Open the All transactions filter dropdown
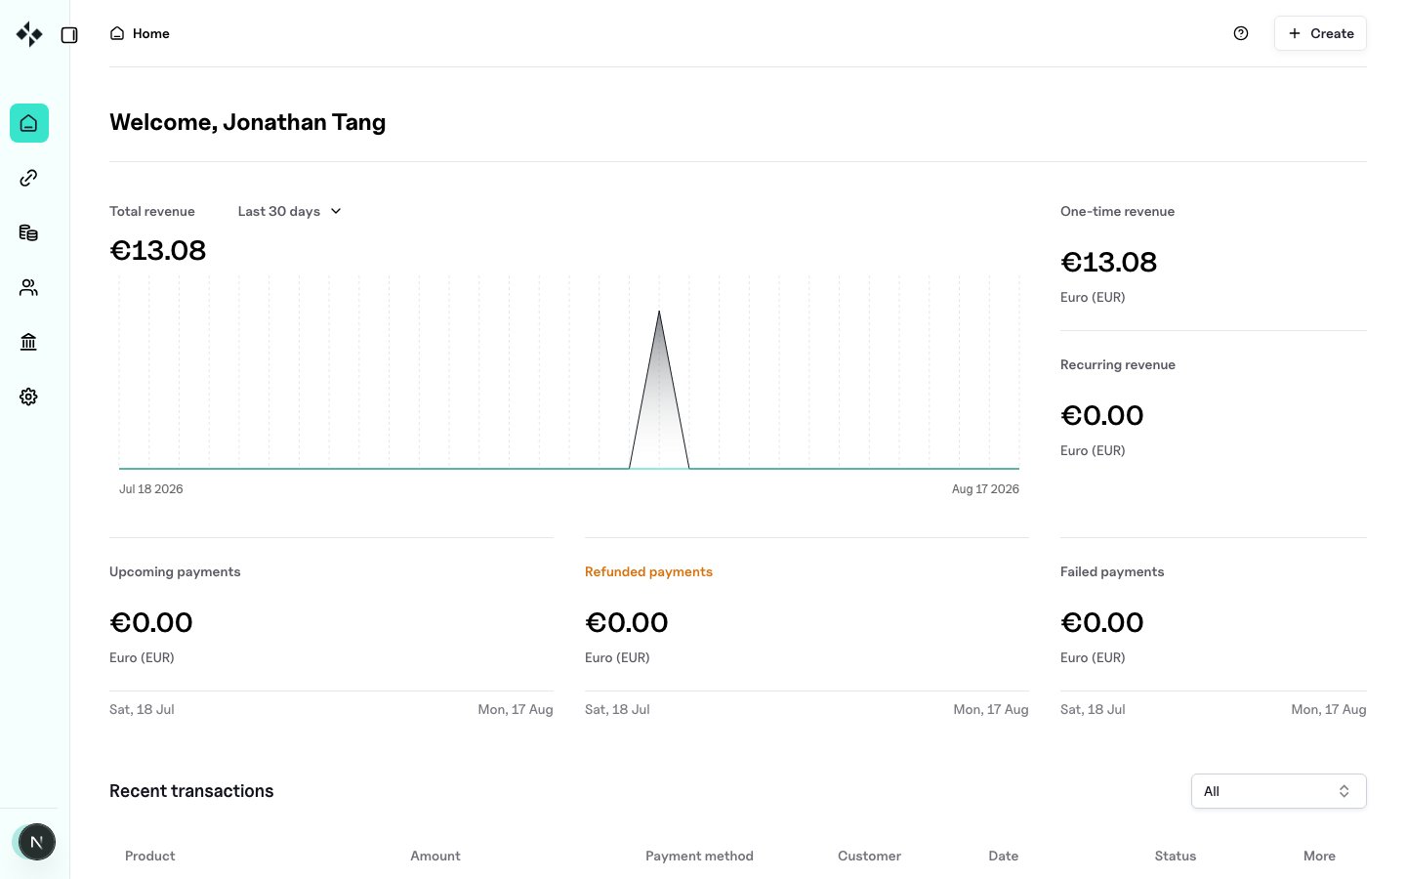Image resolution: width=1406 pixels, height=879 pixels. 1279,791
